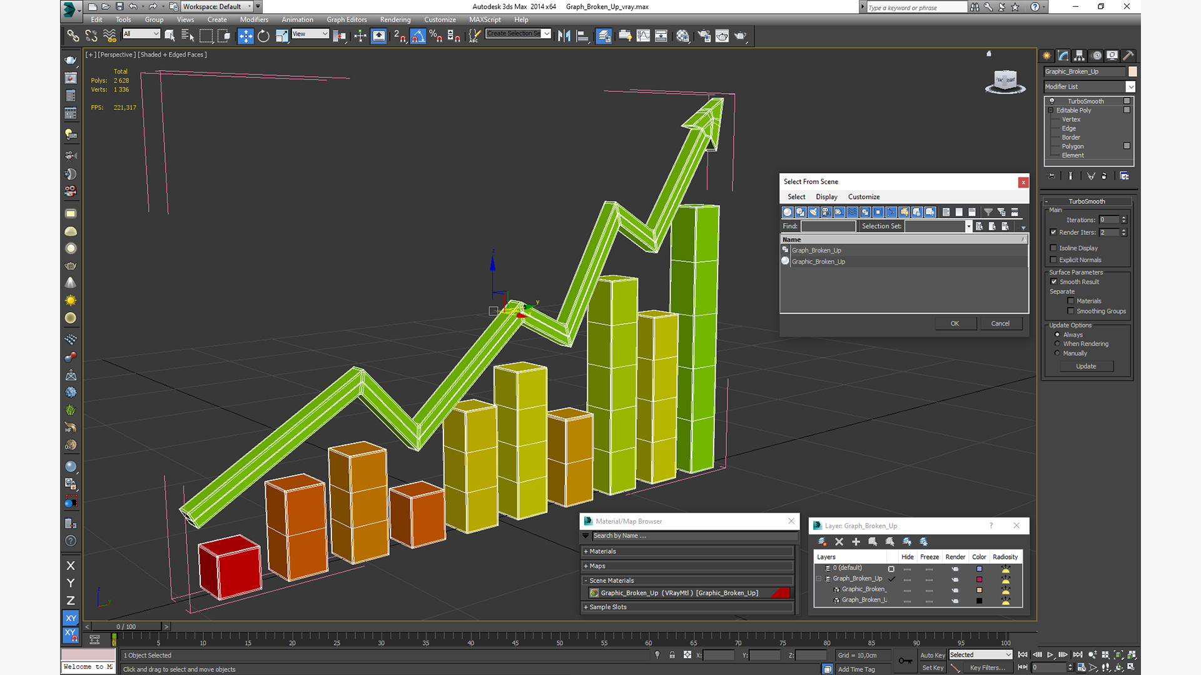Toggle Angle Snap in the toolbar
Image resolution: width=1201 pixels, height=675 pixels.
[418, 36]
